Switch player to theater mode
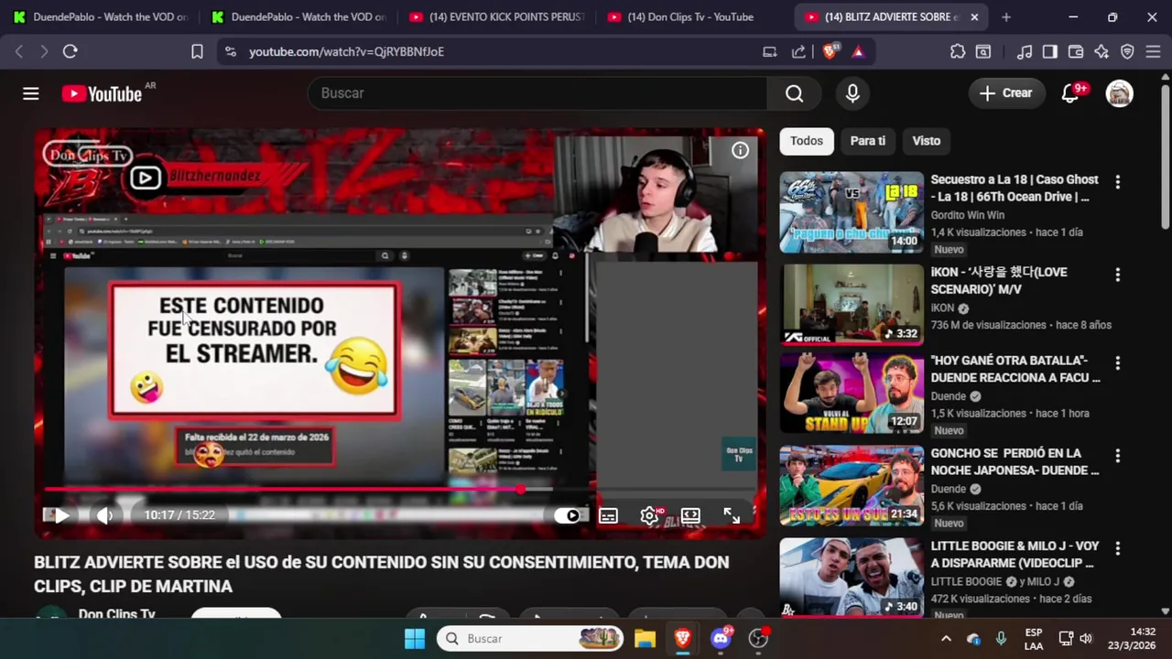The width and height of the screenshot is (1172, 659). tap(690, 516)
